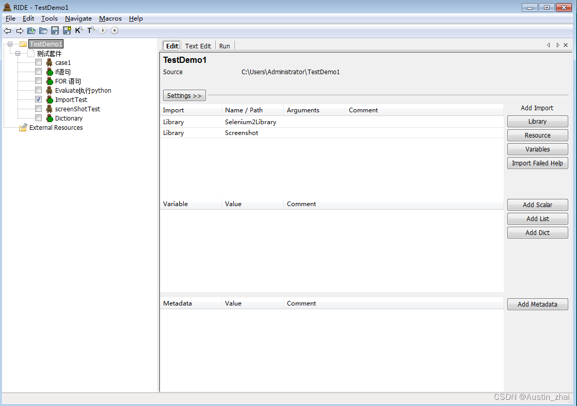Click the Add Dict button

coord(538,232)
